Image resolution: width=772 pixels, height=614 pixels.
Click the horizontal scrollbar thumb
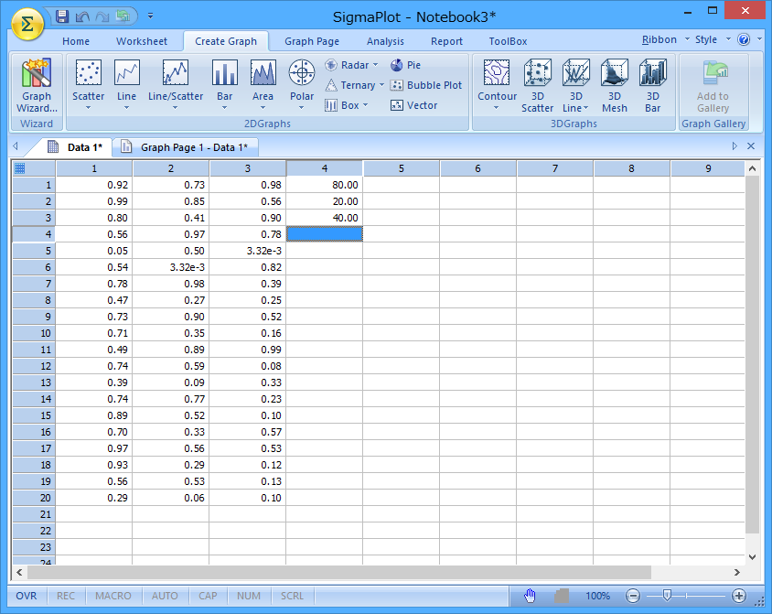(x=339, y=572)
